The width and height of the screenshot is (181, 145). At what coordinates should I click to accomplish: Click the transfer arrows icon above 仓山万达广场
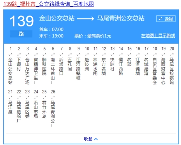[x=28, y=54]
